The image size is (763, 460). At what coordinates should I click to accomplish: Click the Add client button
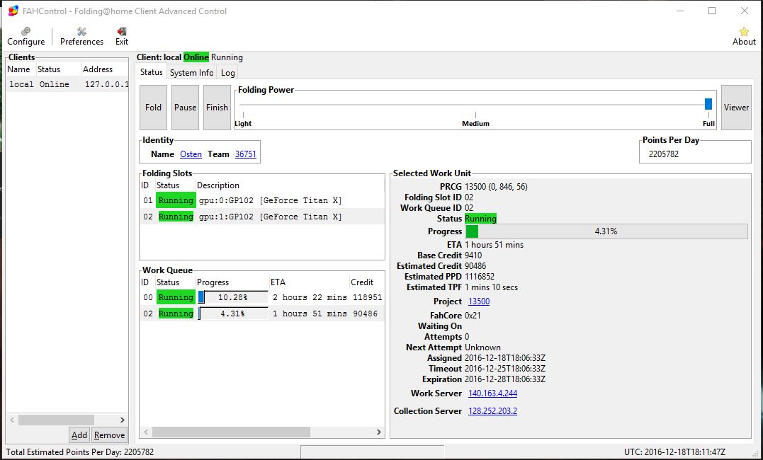coord(79,435)
